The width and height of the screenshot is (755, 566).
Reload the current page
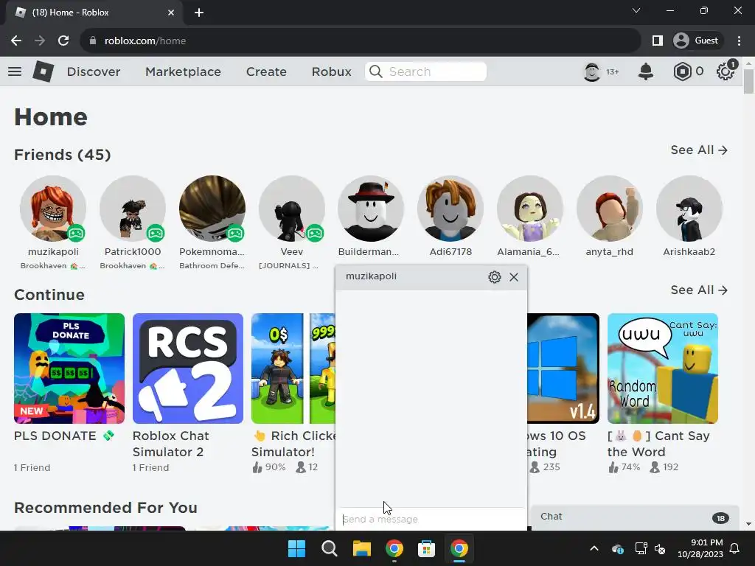[63, 41]
